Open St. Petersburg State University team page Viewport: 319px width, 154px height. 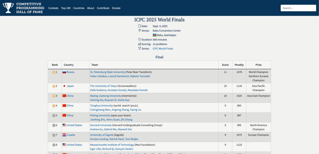(107, 72)
